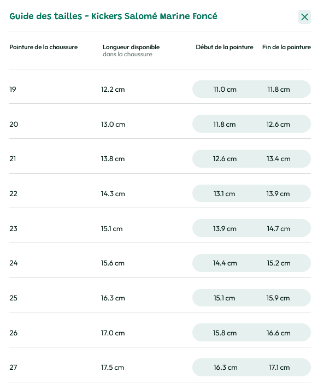
Task: Click the Pointure de la chaussure header
Action: click(43, 47)
